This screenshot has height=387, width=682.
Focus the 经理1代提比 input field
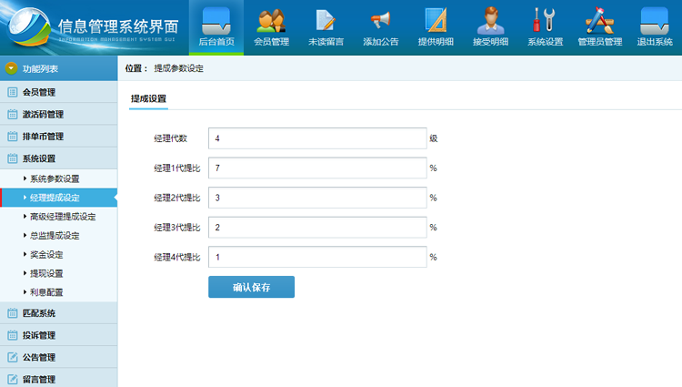coord(317,168)
